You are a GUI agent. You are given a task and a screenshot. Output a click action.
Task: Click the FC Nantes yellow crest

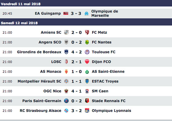pos(87,42)
